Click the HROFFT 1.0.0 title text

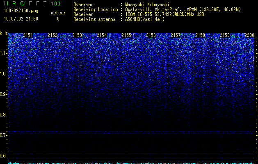32,3
